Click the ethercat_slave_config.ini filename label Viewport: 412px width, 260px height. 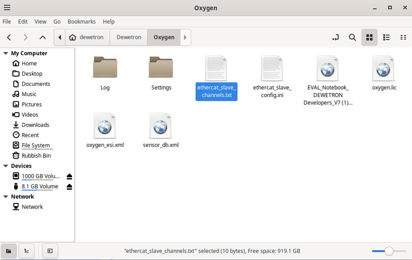coord(272,91)
